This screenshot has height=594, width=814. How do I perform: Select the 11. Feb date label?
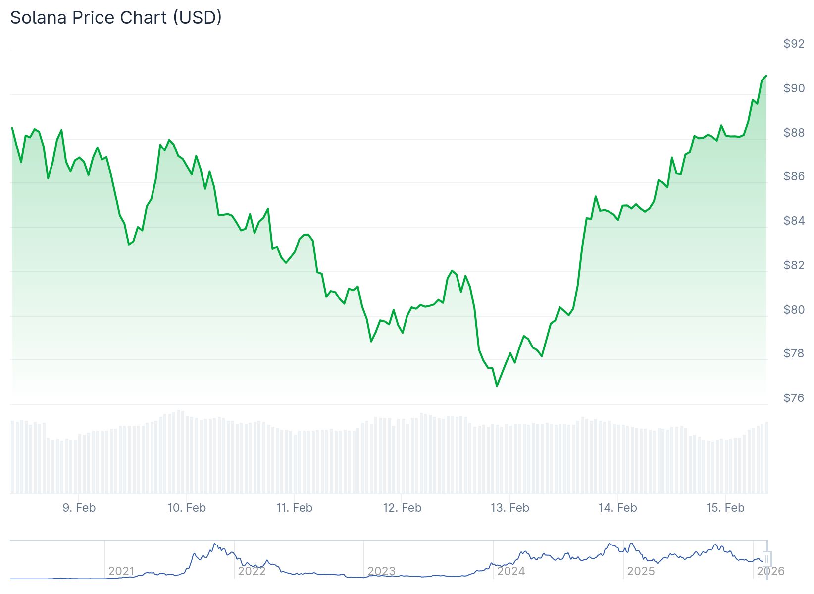point(295,508)
